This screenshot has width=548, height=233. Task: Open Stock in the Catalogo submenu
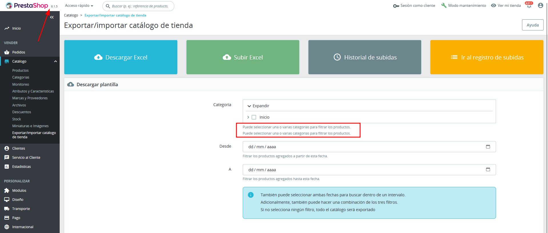tap(17, 119)
